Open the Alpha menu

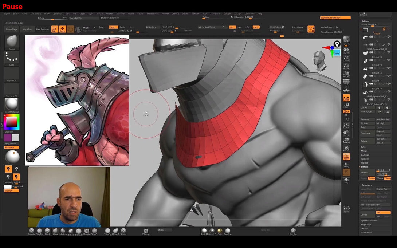coord(7,14)
